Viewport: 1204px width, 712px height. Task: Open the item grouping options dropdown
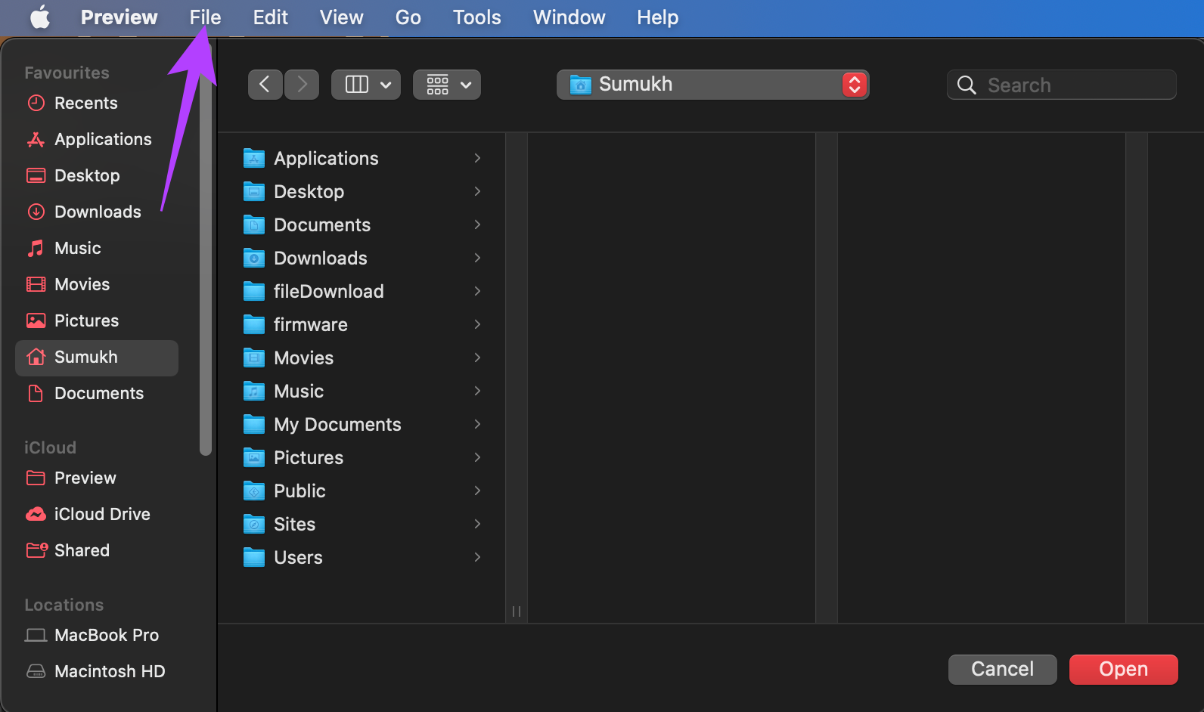coord(447,85)
